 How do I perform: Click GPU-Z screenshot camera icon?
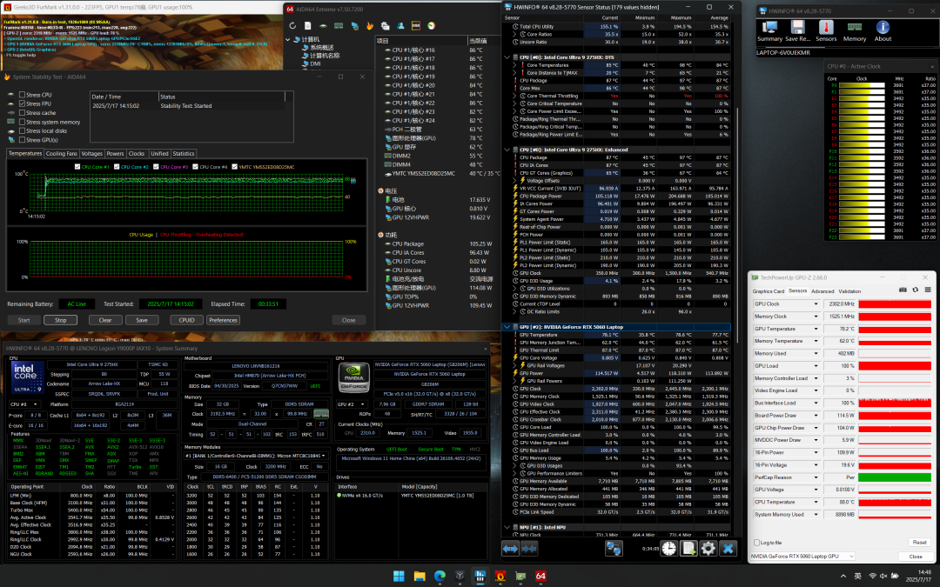[x=903, y=290]
